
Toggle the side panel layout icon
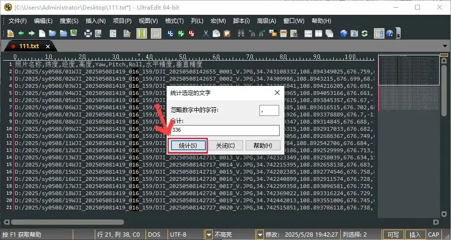(x=379, y=33)
